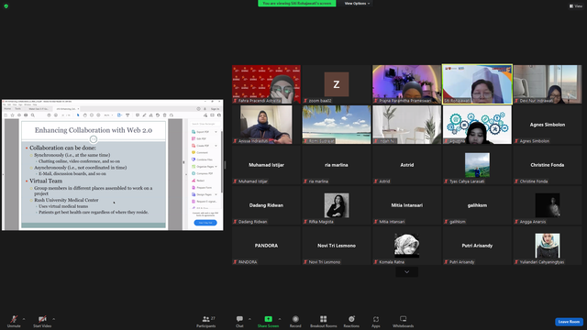Screen dimensions: 587x330
Task: Select Novi Tri Lesmono's participant tile
Action: (337, 246)
